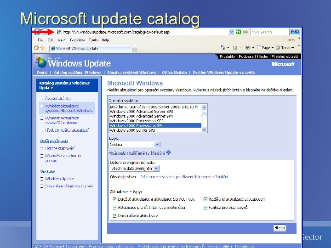Expand the Print button dropdown arrow
The height and width of the screenshot is (248, 331).
253,48
